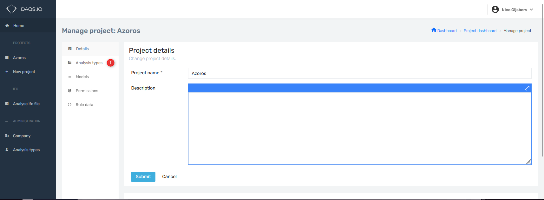The width and height of the screenshot is (544, 200).
Task: Click the Dashboard home icon in breadcrumb
Action: coord(434,30)
